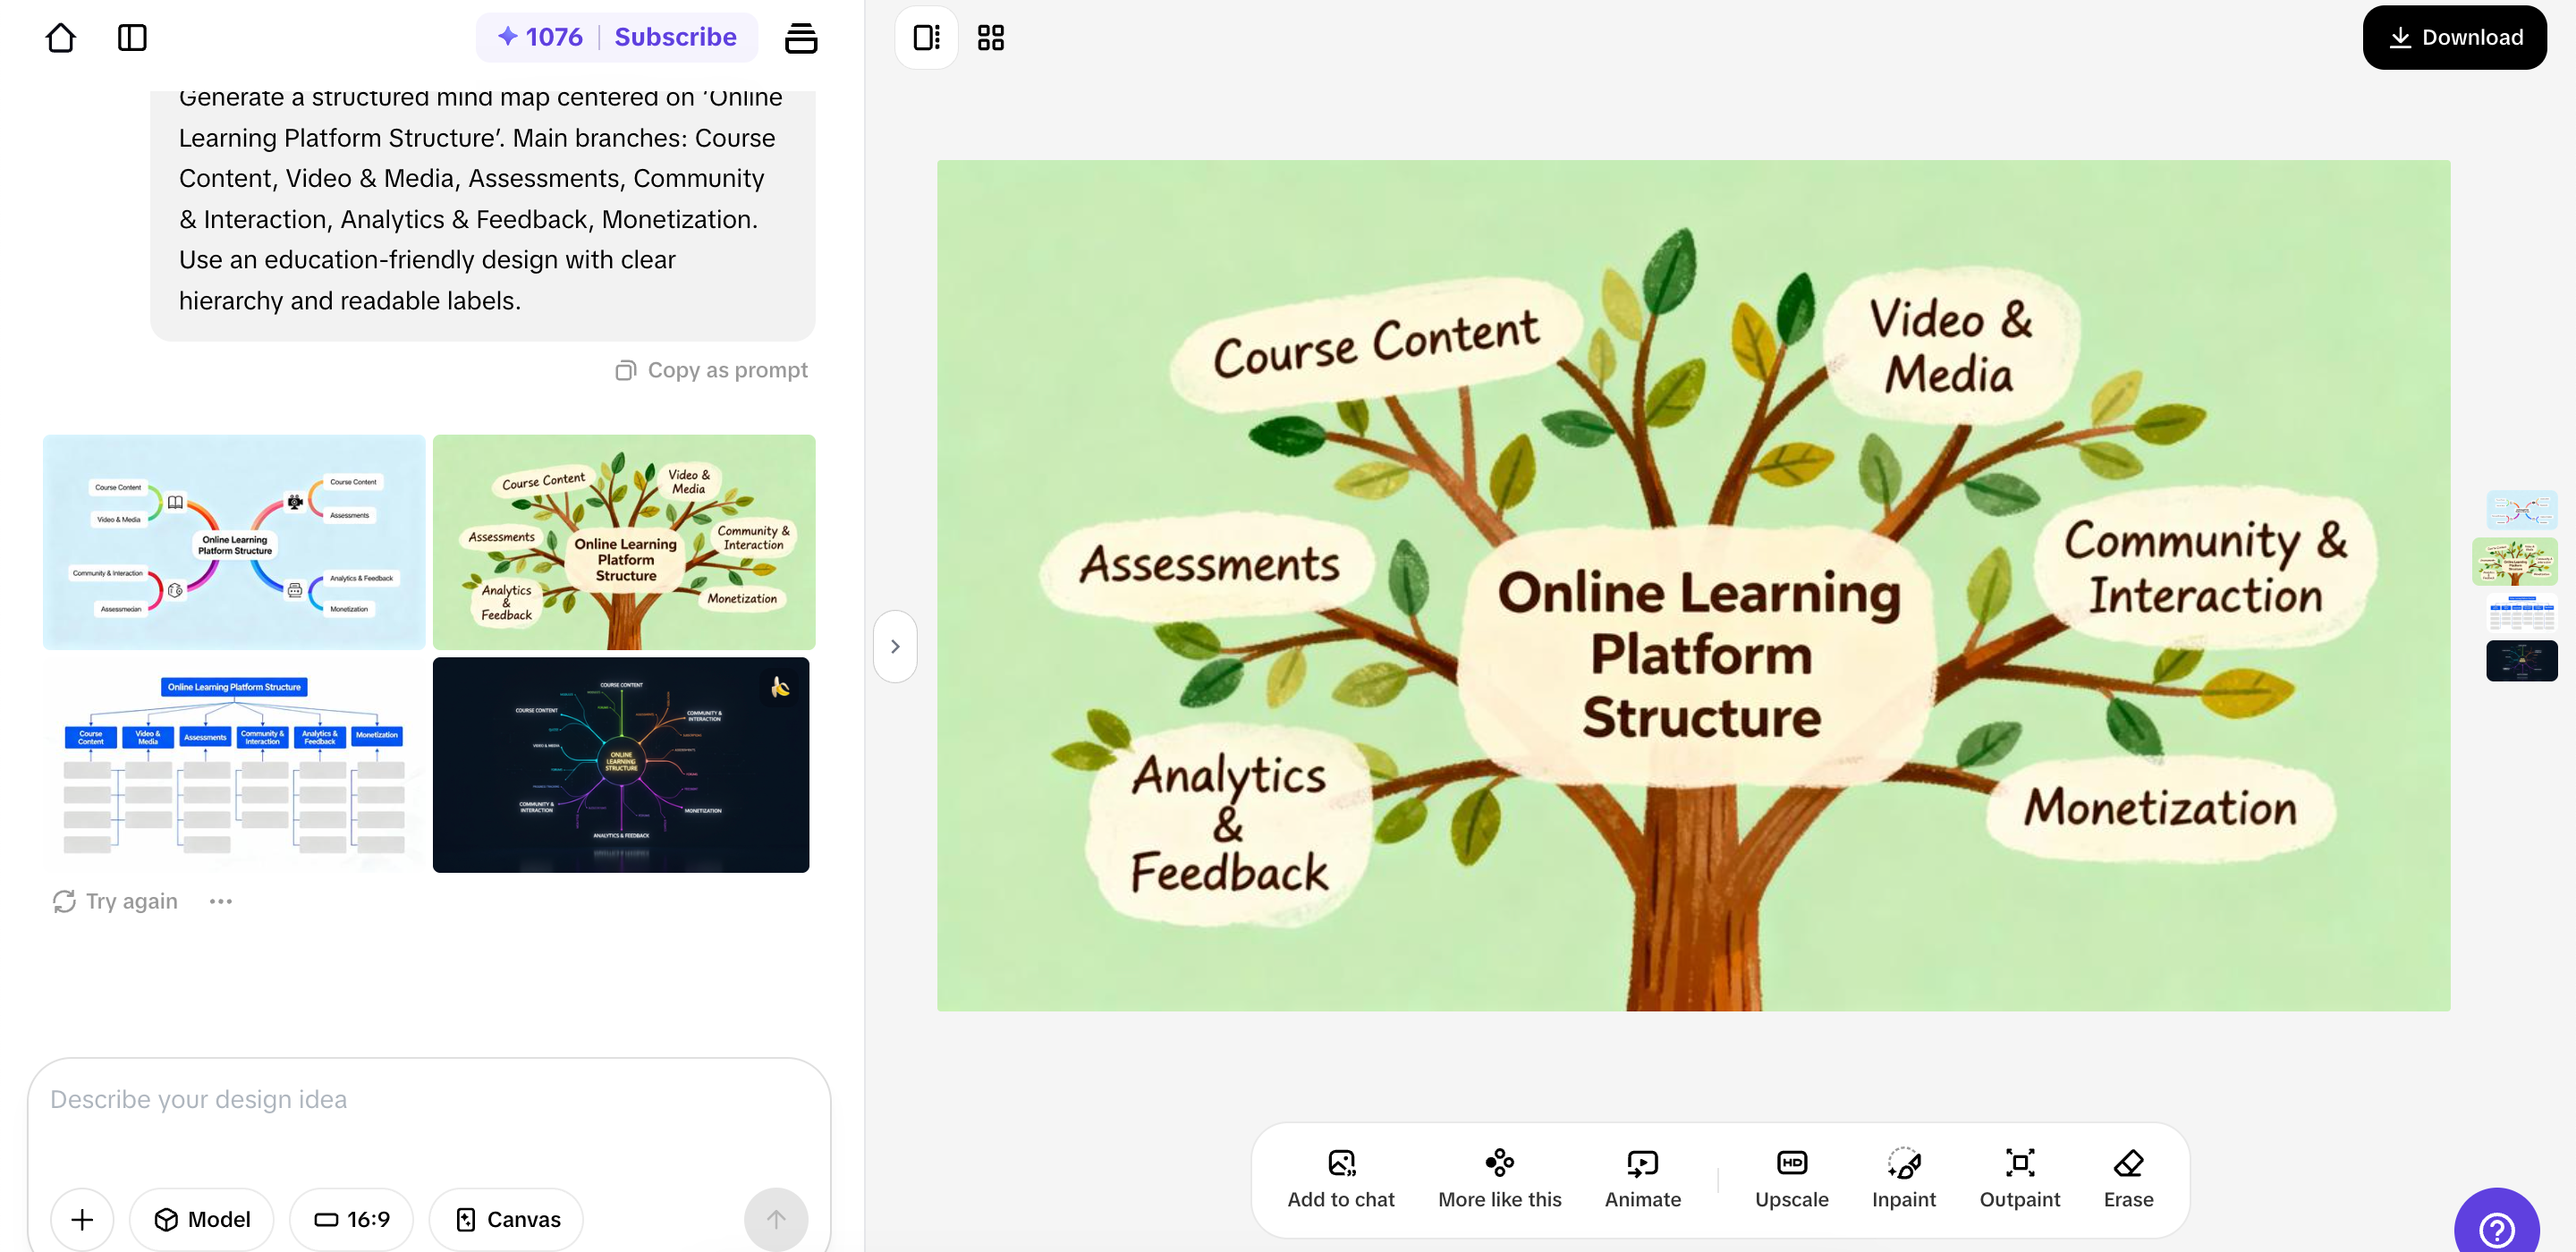Image resolution: width=2576 pixels, height=1252 pixels.
Task: Open the 1076 credits balance
Action: coord(540,37)
